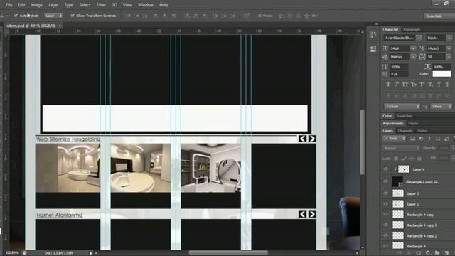
Task: Filter layers by adjustment layers icon
Action: click(x=421, y=139)
